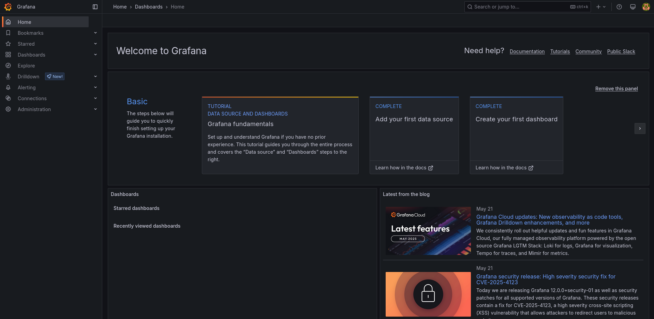Click the Connections icon in sidebar
The image size is (654, 319).
[x=8, y=98]
